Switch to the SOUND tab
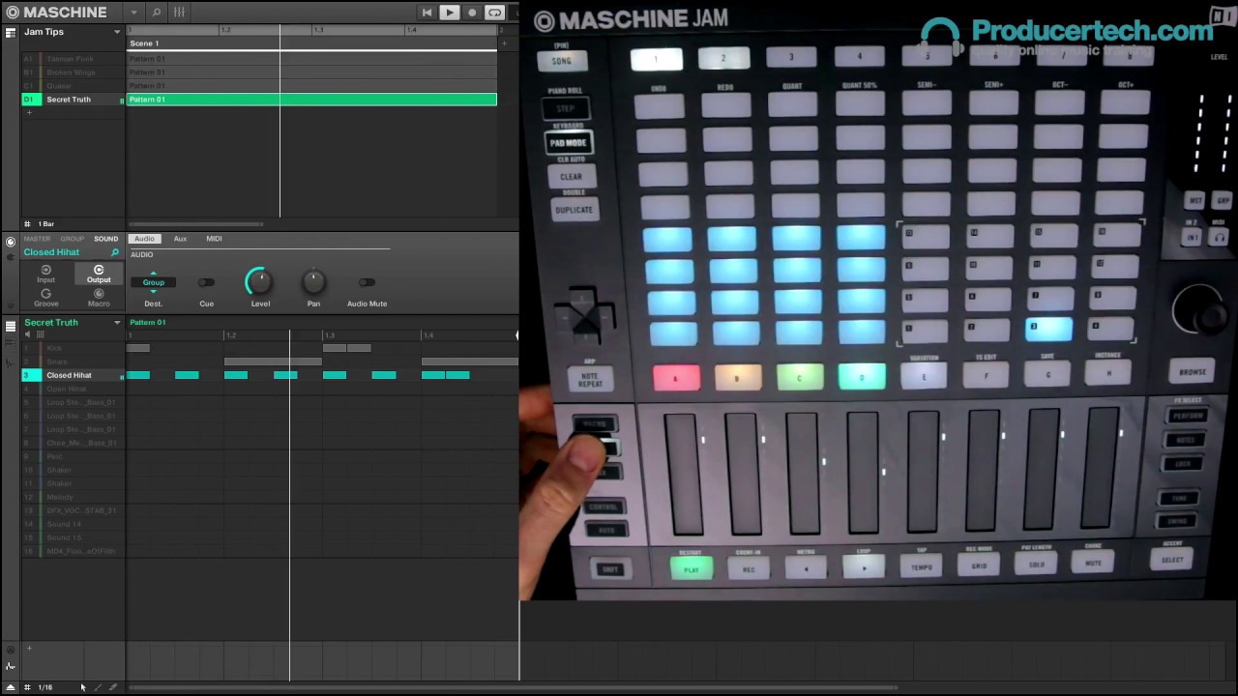 [106, 239]
